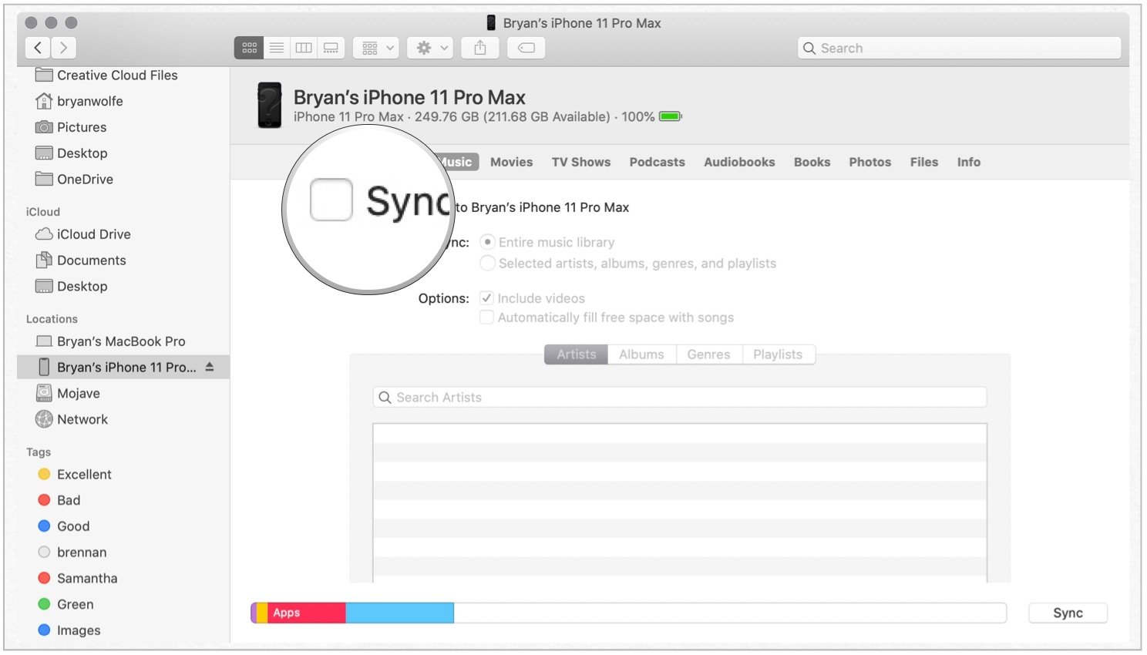Switch to the Albums segment
The image size is (1147, 655).
pos(641,354)
